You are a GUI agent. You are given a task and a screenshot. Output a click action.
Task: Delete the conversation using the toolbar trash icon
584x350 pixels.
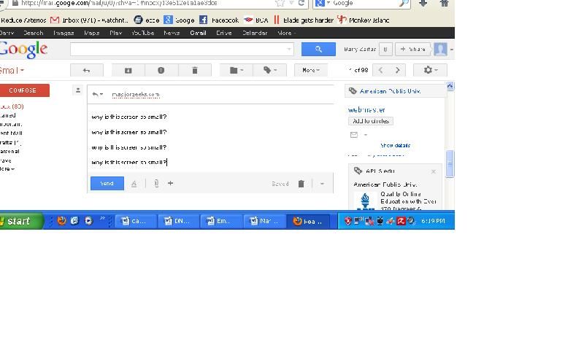194,70
